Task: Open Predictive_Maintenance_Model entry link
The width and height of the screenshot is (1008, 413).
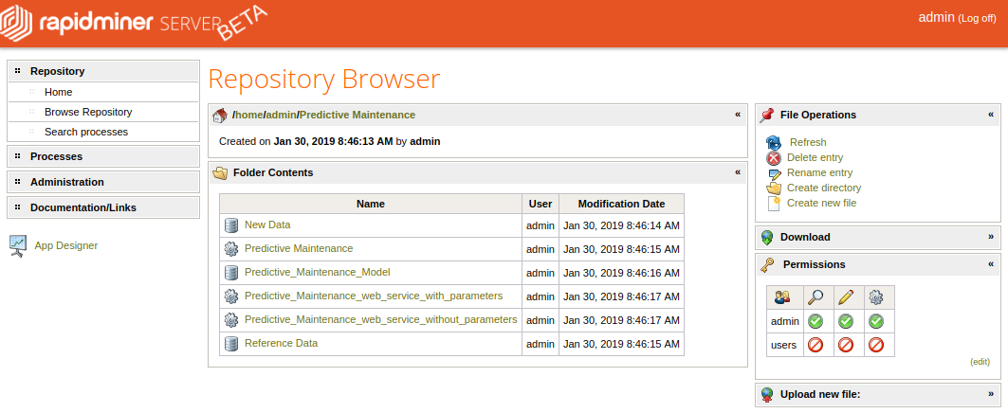Action: click(317, 273)
